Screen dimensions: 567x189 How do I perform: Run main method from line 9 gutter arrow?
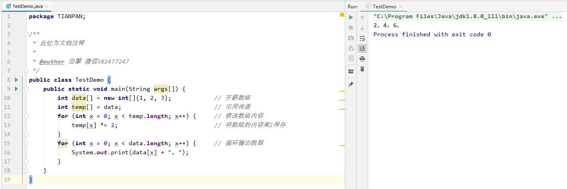click(16, 89)
